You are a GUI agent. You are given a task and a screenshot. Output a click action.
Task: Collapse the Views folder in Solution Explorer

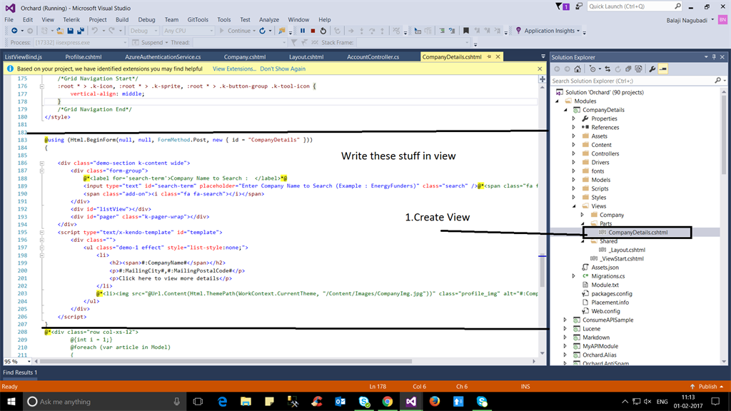(574, 206)
